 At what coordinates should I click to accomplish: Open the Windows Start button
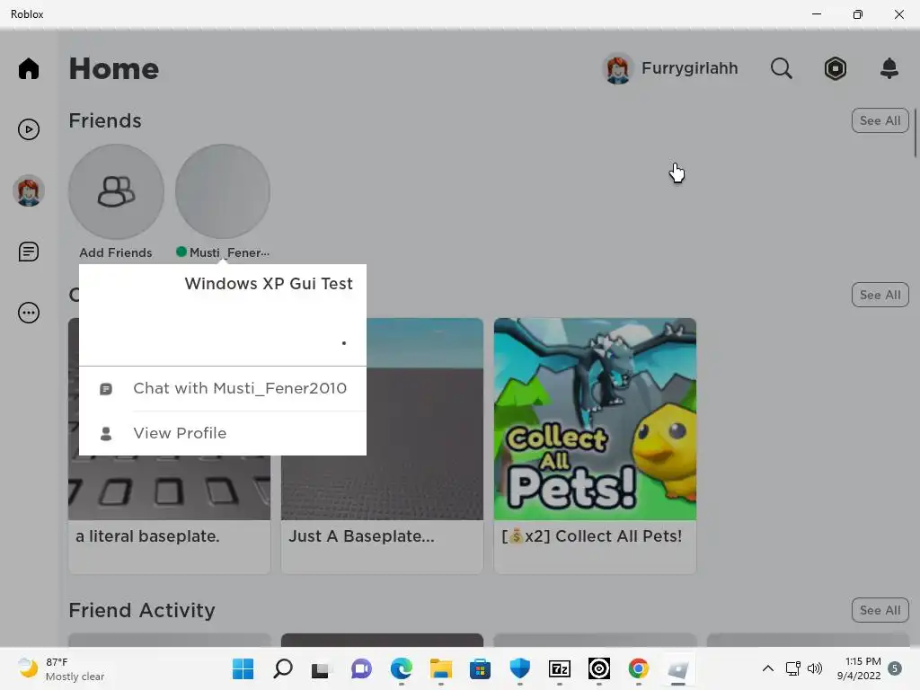(x=243, y=668)
